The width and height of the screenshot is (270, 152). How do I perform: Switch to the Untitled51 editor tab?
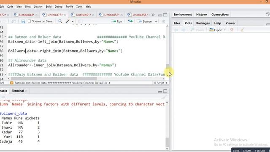[82, 15]
